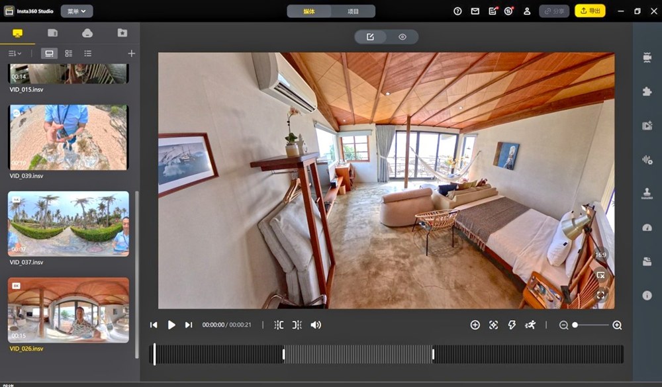Enter fullscreen preview mode
This screenshot has width=662, height=387.
point(600,294)
